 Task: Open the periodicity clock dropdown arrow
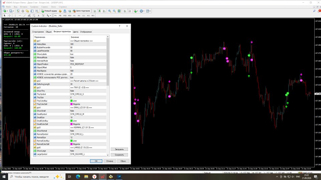pyautogui.click(x=144, y=11)
